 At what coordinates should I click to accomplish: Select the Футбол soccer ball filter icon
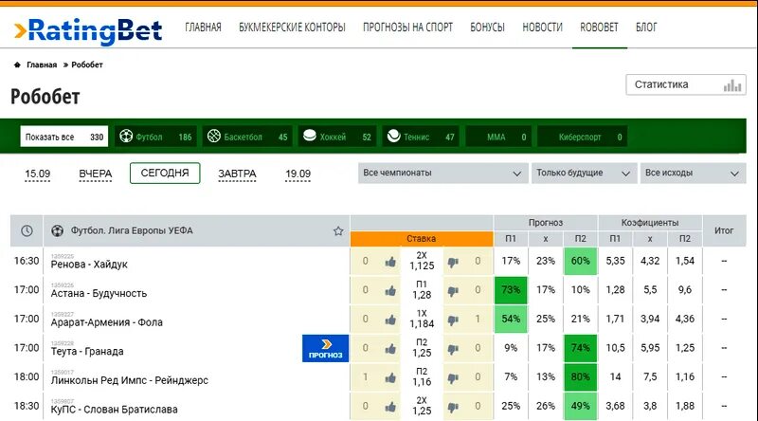(126, 137)
